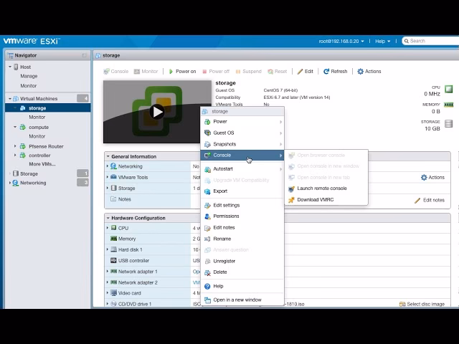Click the Edit pencil toolbar button

pyautogui.click(x=305, y=72)
